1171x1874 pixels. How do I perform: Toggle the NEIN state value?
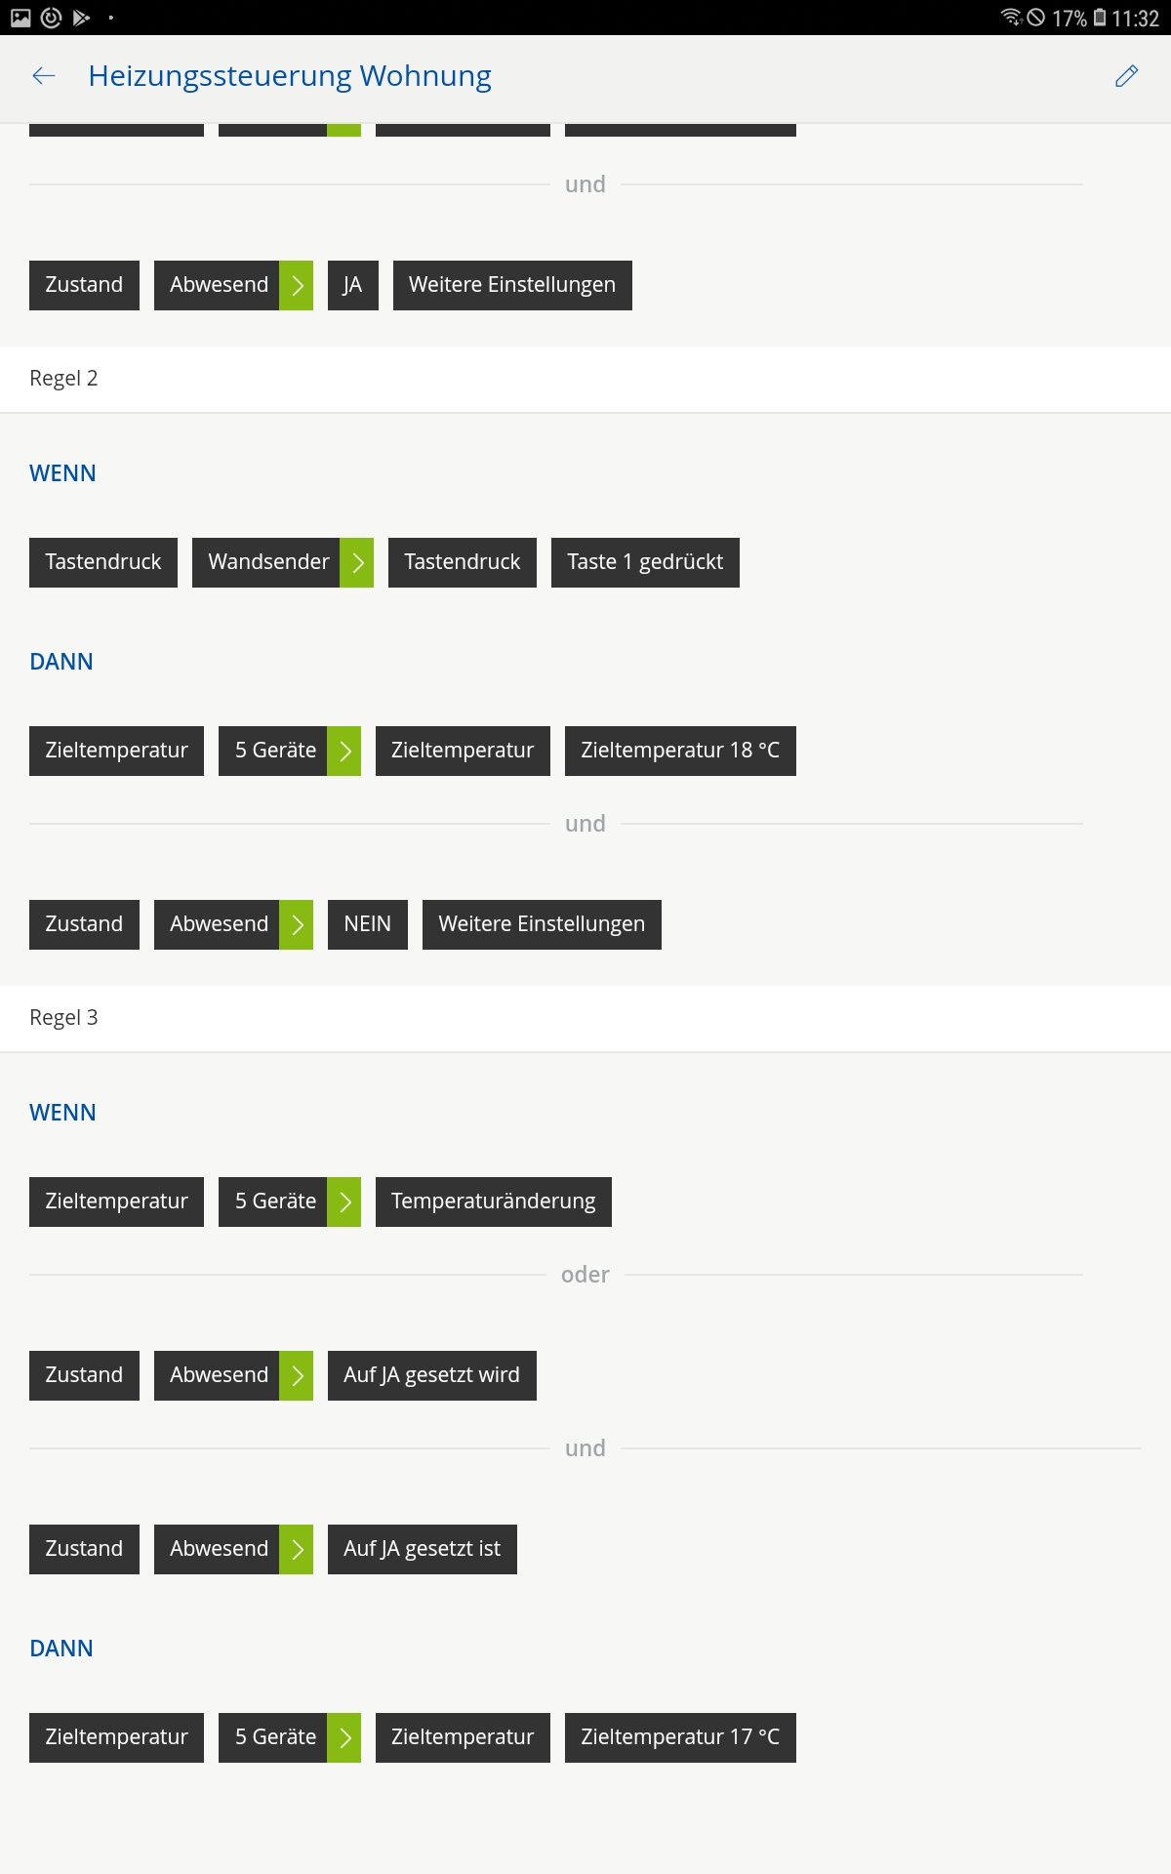(367, 924)
